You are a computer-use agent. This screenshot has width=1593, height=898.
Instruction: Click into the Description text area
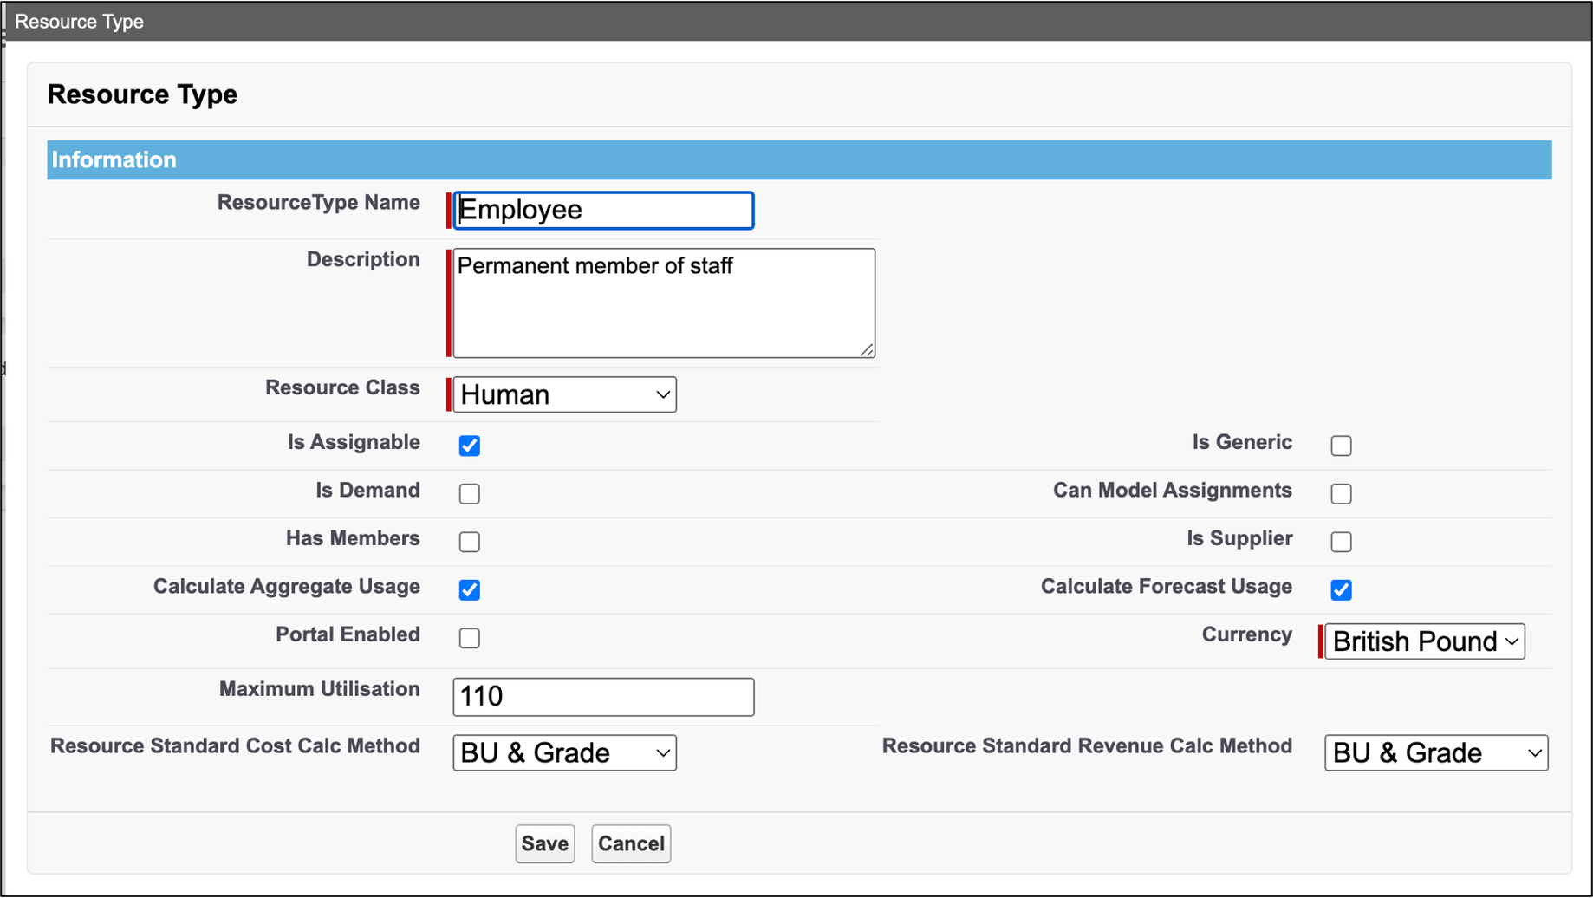click(x=664, y=303)
